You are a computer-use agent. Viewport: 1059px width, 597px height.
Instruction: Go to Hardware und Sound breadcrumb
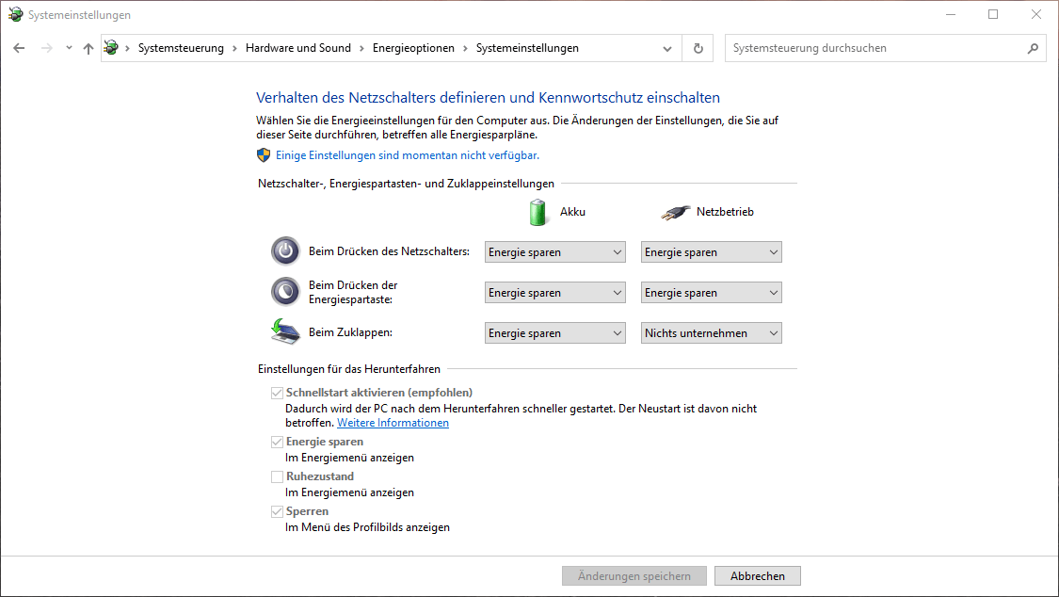(297, 48)
